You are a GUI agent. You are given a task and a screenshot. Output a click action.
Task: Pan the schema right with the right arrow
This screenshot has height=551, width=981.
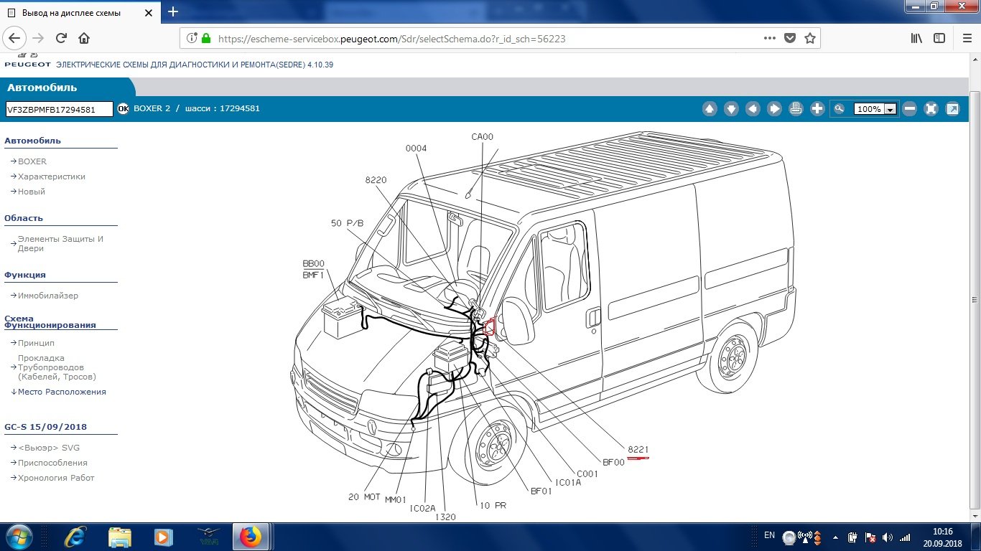click(774, 109)
